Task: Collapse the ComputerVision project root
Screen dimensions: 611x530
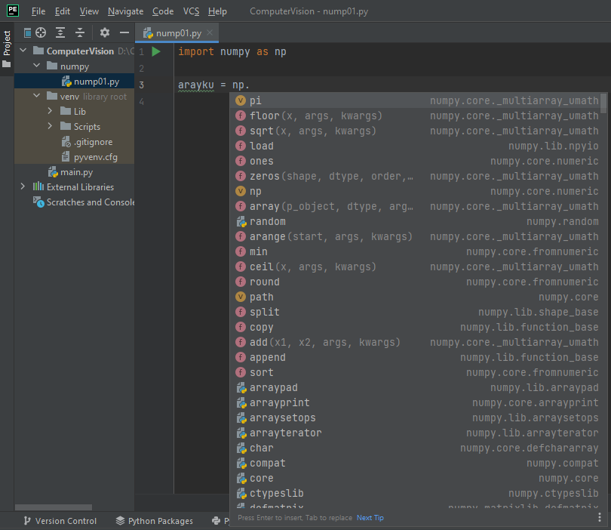Action: pyautogui.click(x=23, y=51)
